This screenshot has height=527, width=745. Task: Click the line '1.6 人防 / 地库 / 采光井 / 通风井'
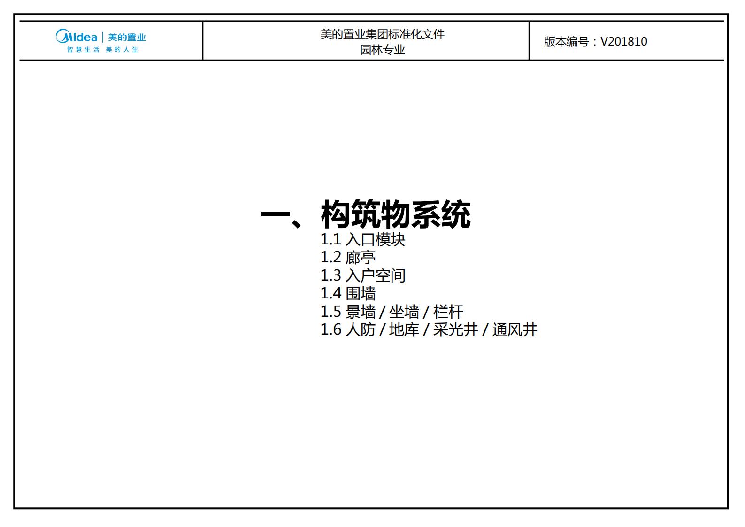coord(429,329)
